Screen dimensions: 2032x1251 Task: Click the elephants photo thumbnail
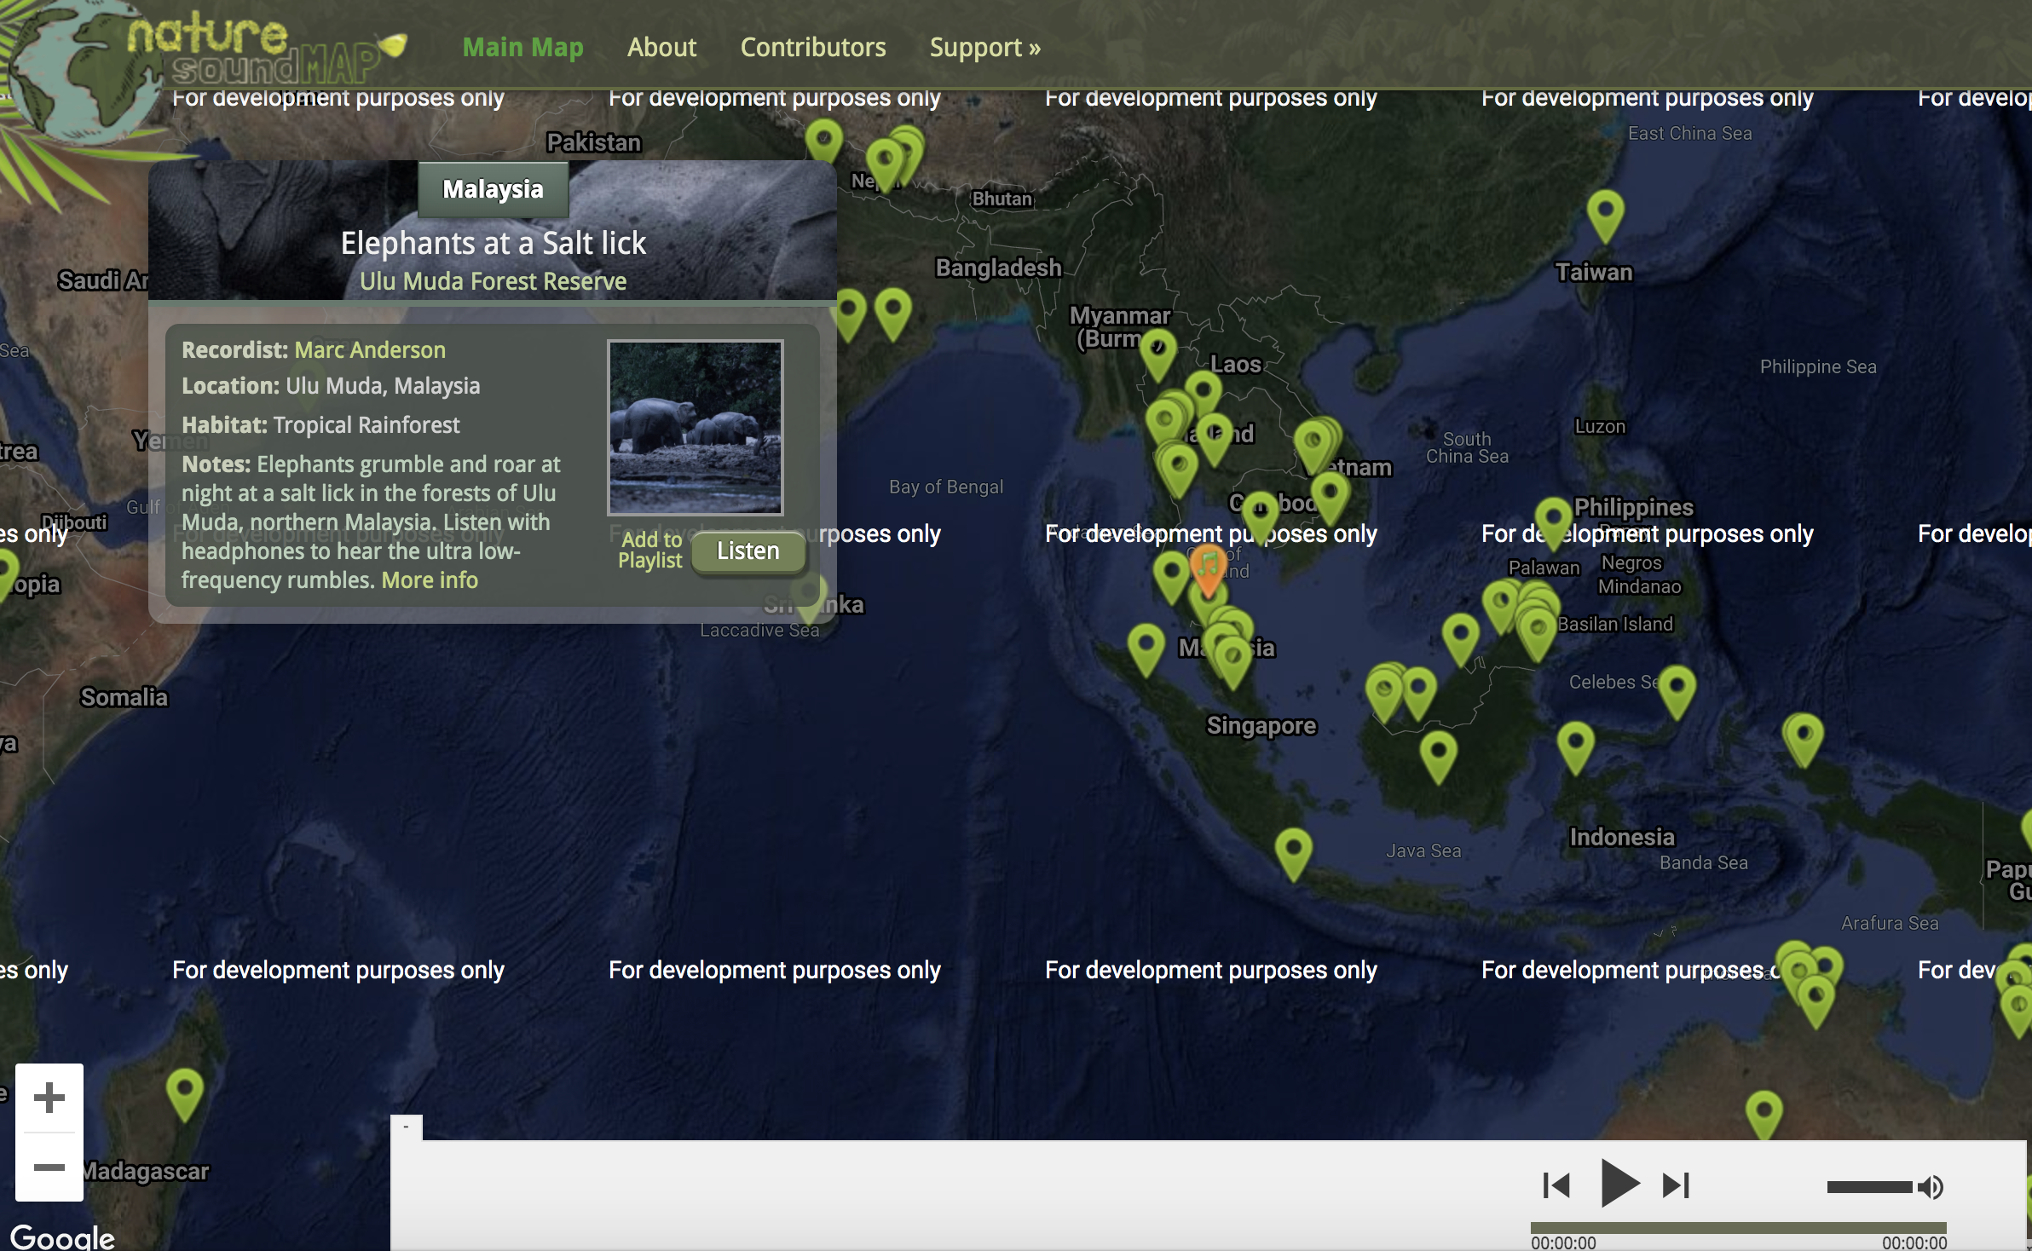[x=695, y=427]
